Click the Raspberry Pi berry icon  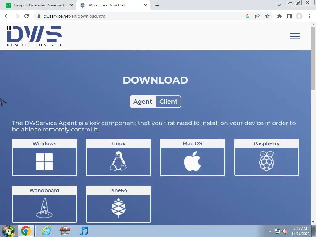266,161
